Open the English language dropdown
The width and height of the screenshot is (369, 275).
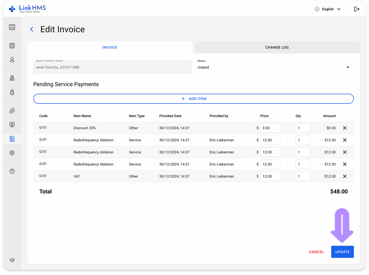click(331, 9)
